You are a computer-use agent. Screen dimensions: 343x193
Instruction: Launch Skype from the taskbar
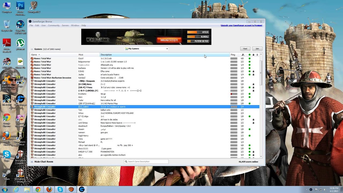click(x=60, y=189)
